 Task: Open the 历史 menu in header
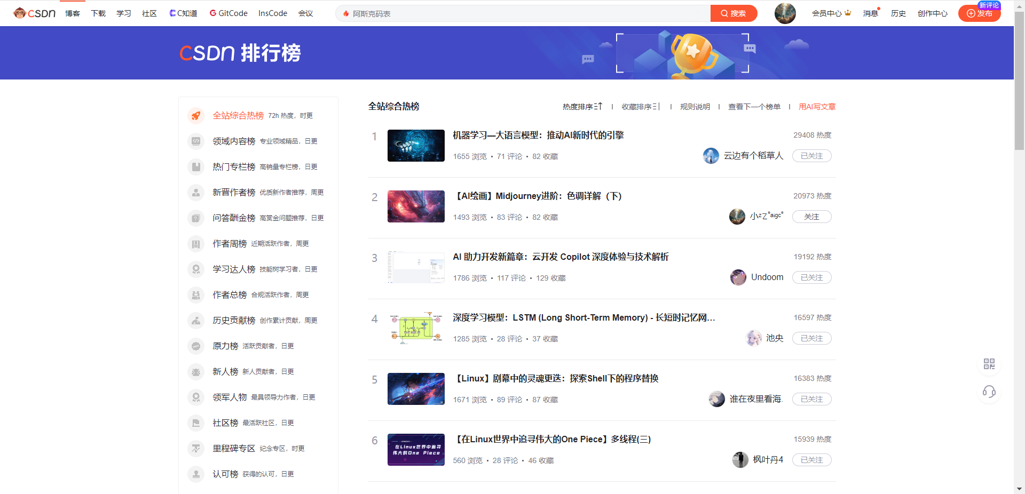pyautogui.click(x=898, y=13)
